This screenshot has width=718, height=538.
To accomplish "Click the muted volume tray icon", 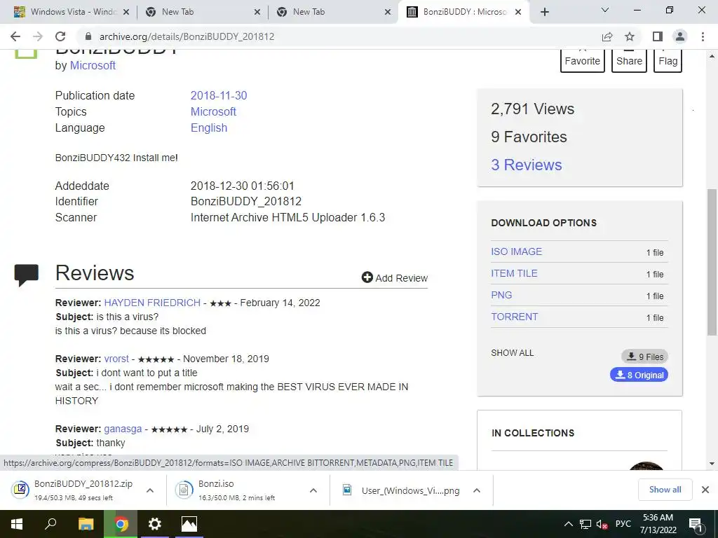I will [x=602, y=524].
